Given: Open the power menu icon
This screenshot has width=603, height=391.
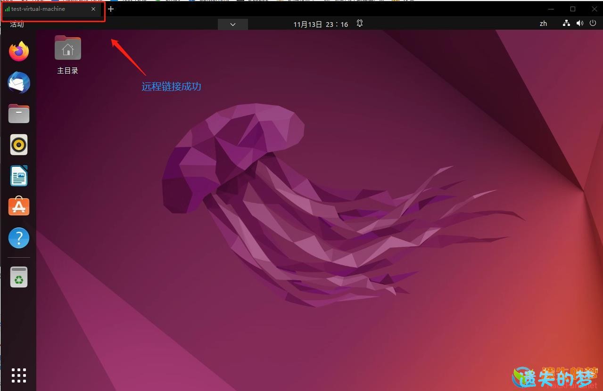Looking at the screenshot, I should point(593,23).
